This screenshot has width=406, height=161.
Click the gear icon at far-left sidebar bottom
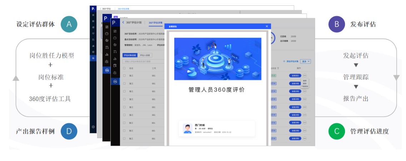93,127
